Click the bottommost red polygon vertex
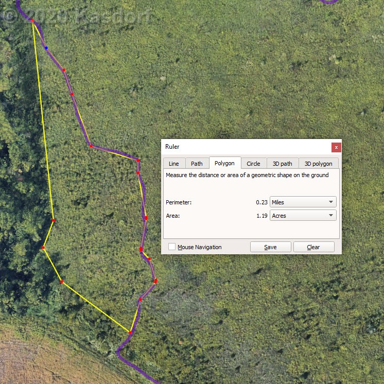 (x=130, y=333)
